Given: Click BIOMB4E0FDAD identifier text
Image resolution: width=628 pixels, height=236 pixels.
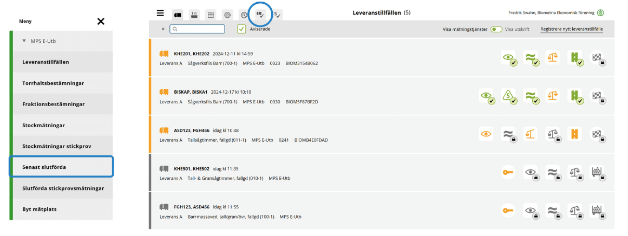Looking at the screenshot, I should tap(311, 140).
